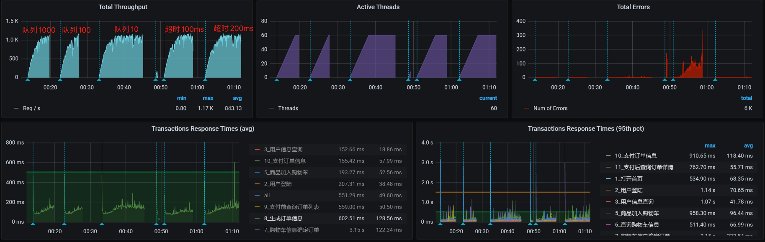Toggle the 'all' series in avg legend
The height and width of the screenshot is (242, 765).
[267, 196]
